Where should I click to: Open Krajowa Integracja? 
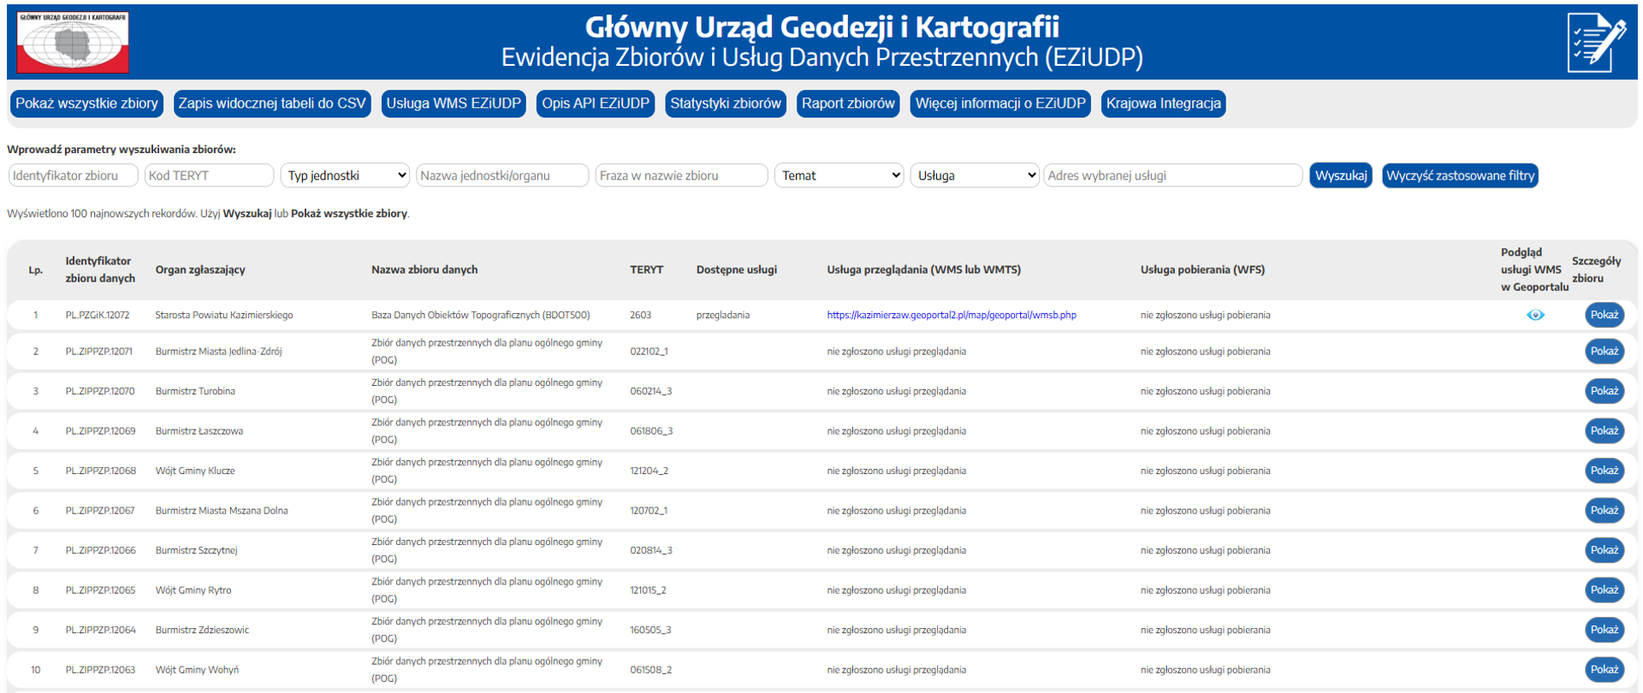tap(1164, 104)
